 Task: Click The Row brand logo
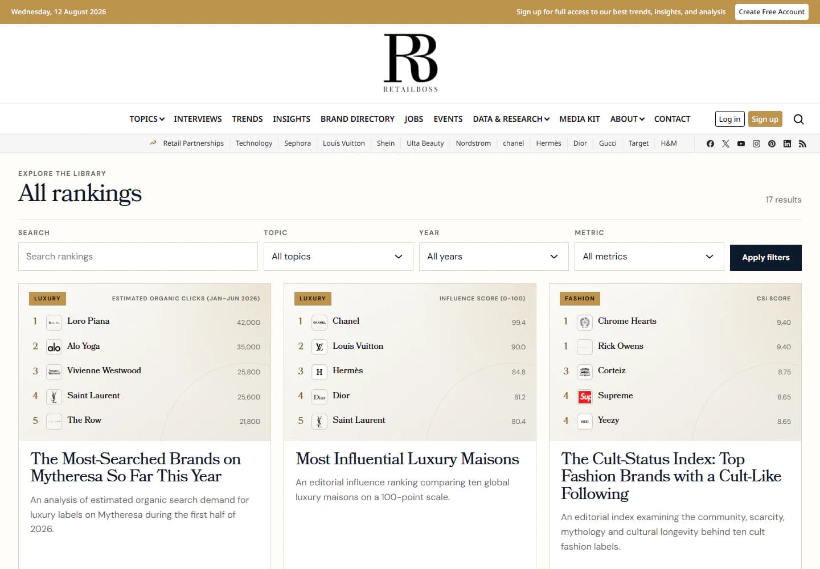click(x=54, y=422)
